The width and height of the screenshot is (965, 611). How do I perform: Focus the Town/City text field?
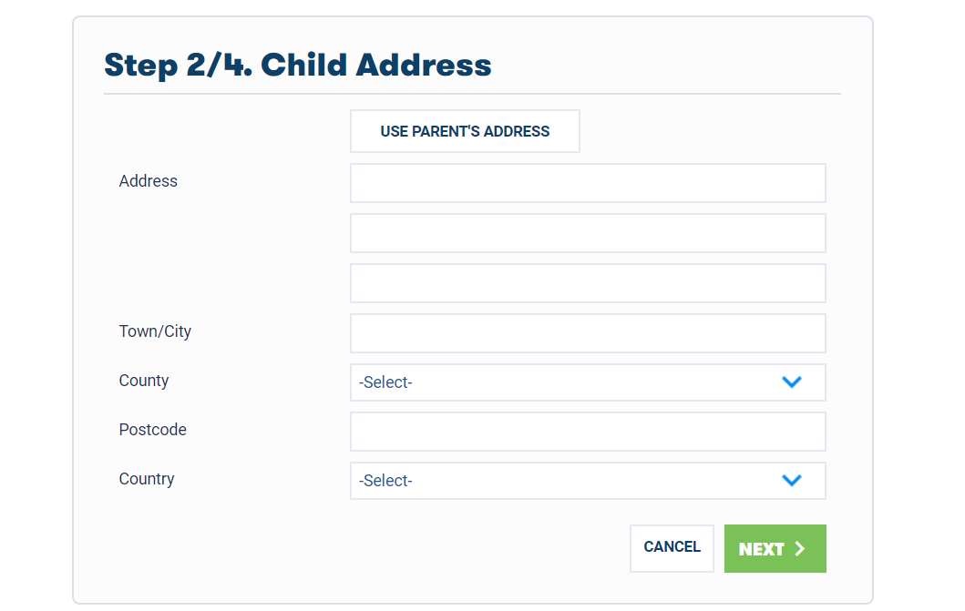click(588, 333)
